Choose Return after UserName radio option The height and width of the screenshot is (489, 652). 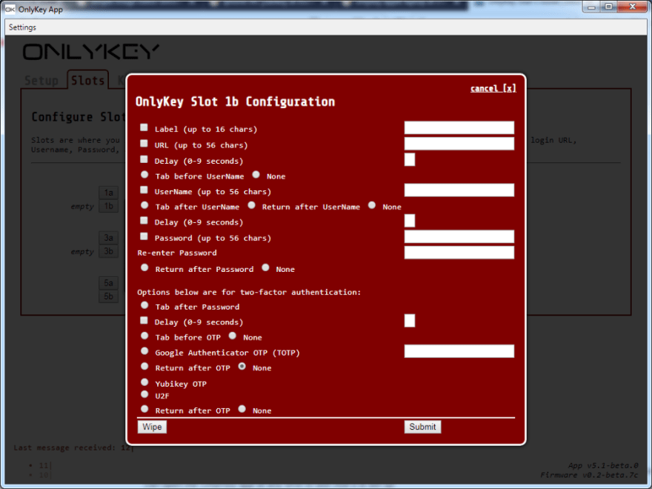pos(251,205)
